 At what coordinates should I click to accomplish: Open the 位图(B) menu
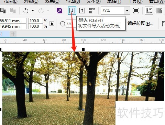tap(73, 2)
